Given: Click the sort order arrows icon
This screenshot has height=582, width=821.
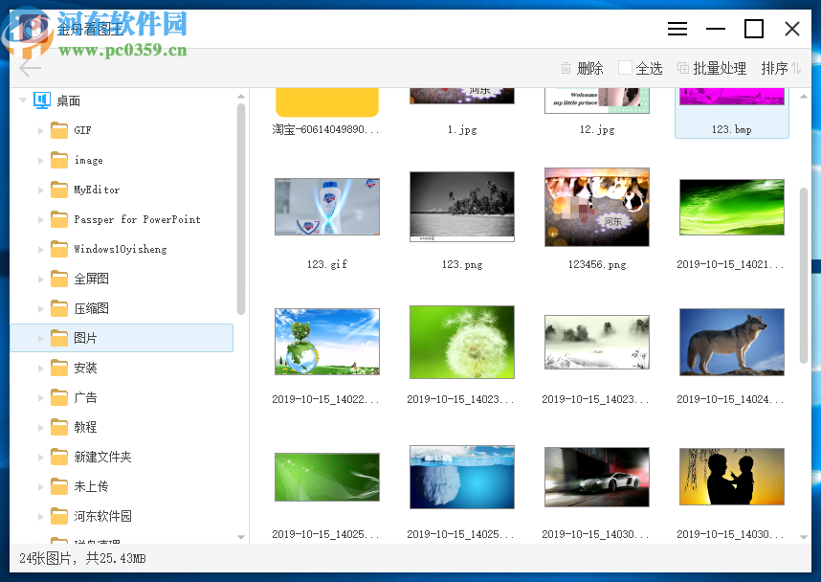Looking at the screenshot, I should 796,68.
